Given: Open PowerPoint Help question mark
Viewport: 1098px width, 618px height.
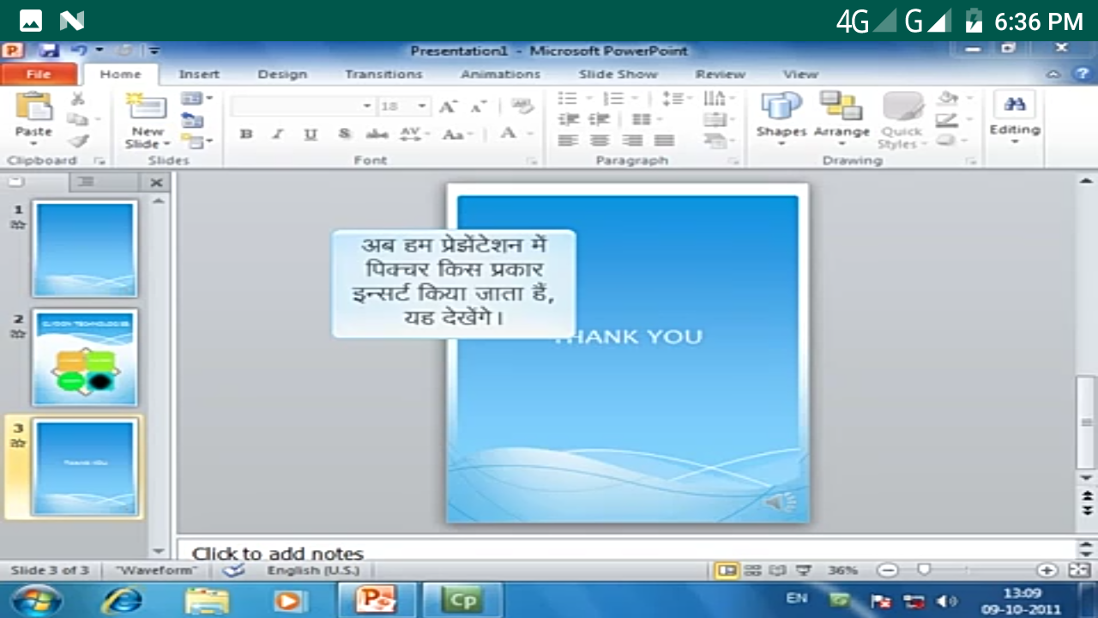Looking at the screenshot, I should [1082, 75].
